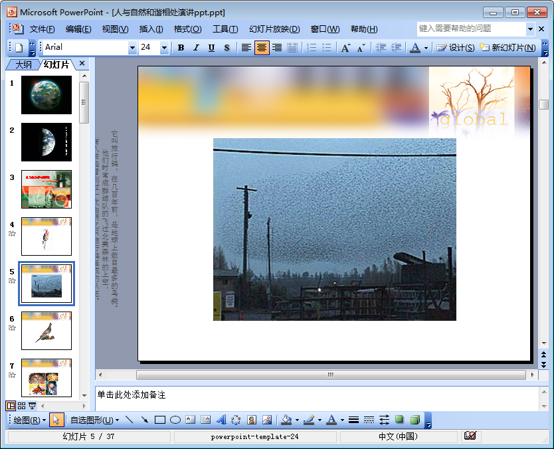Apply drawing toolbar font color

click(x=331, y=420)
